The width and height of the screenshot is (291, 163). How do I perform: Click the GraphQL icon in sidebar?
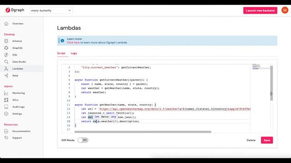[6, 48]
